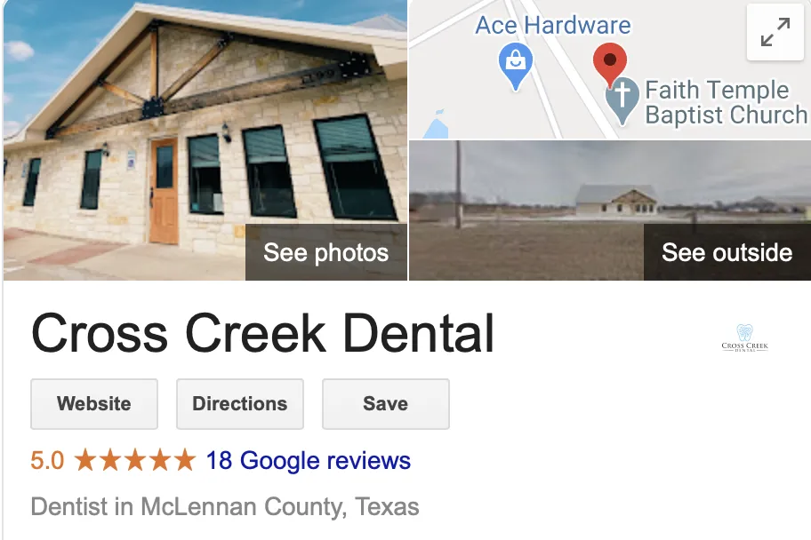Open the Cross Creek Dental logo
This screenshot has width=811, height=540.
pos(745,338)
